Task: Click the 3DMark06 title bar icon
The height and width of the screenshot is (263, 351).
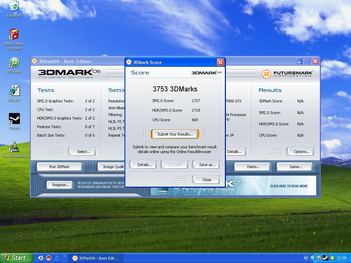Action: point(34,61)
